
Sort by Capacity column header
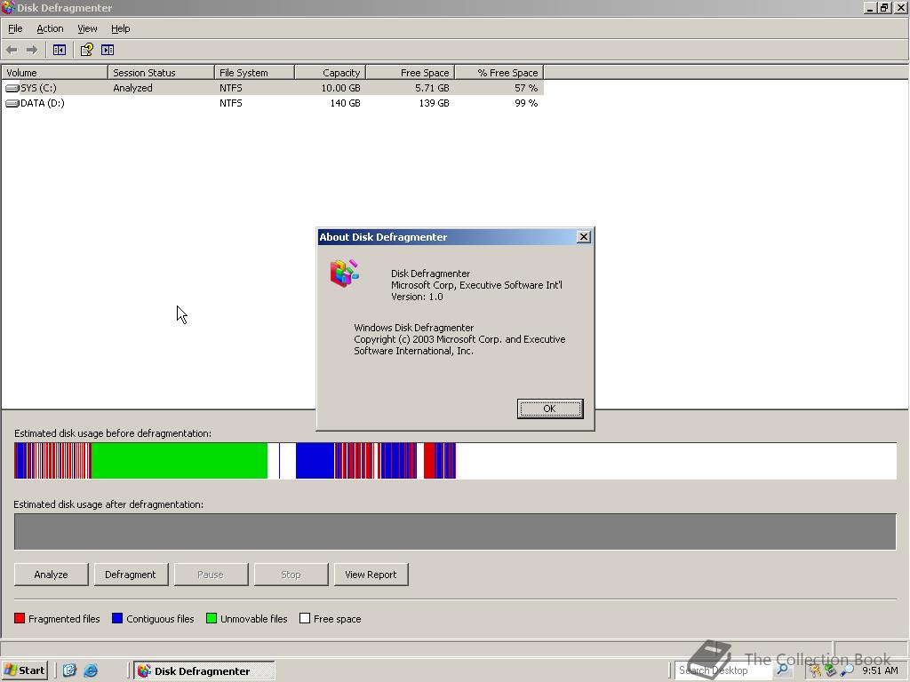click(x=331, y=73)
